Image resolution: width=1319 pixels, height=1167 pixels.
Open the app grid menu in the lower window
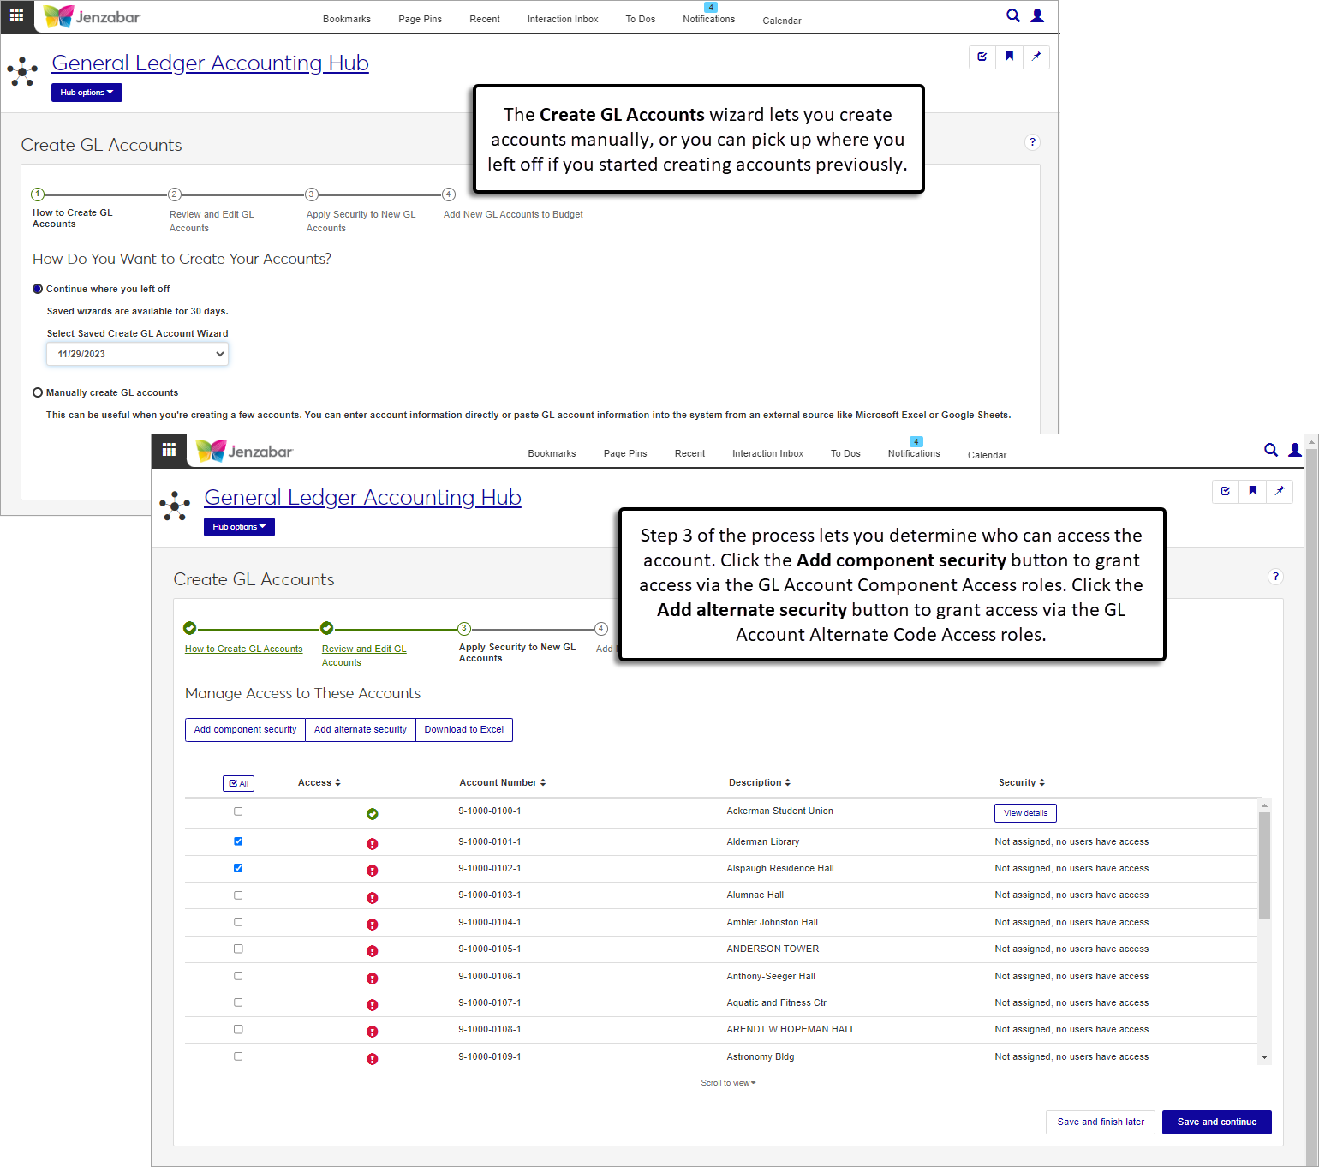pyautogui.click(x=169, y=450)
